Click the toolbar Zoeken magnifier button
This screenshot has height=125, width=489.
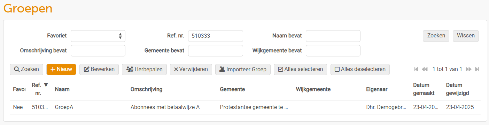pos(26,69)
